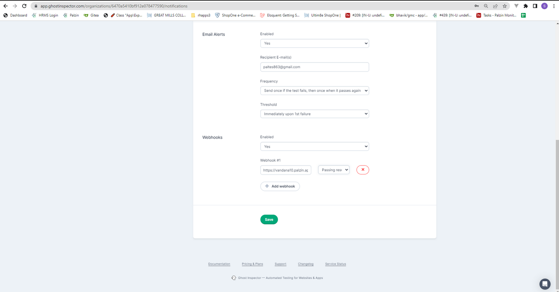Click the Save button
This screenshot has height=292, width=559.
pyautogui.click(x=269, y=219)
